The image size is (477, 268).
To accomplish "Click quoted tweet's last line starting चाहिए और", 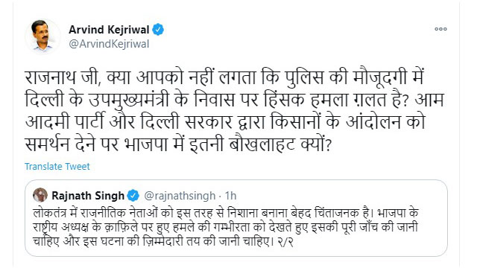I will 163,241.
